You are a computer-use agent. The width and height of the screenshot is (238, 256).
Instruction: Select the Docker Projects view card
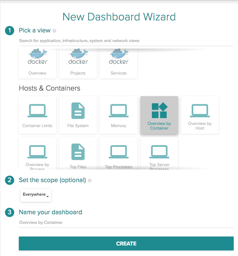(x=78, y=63)
